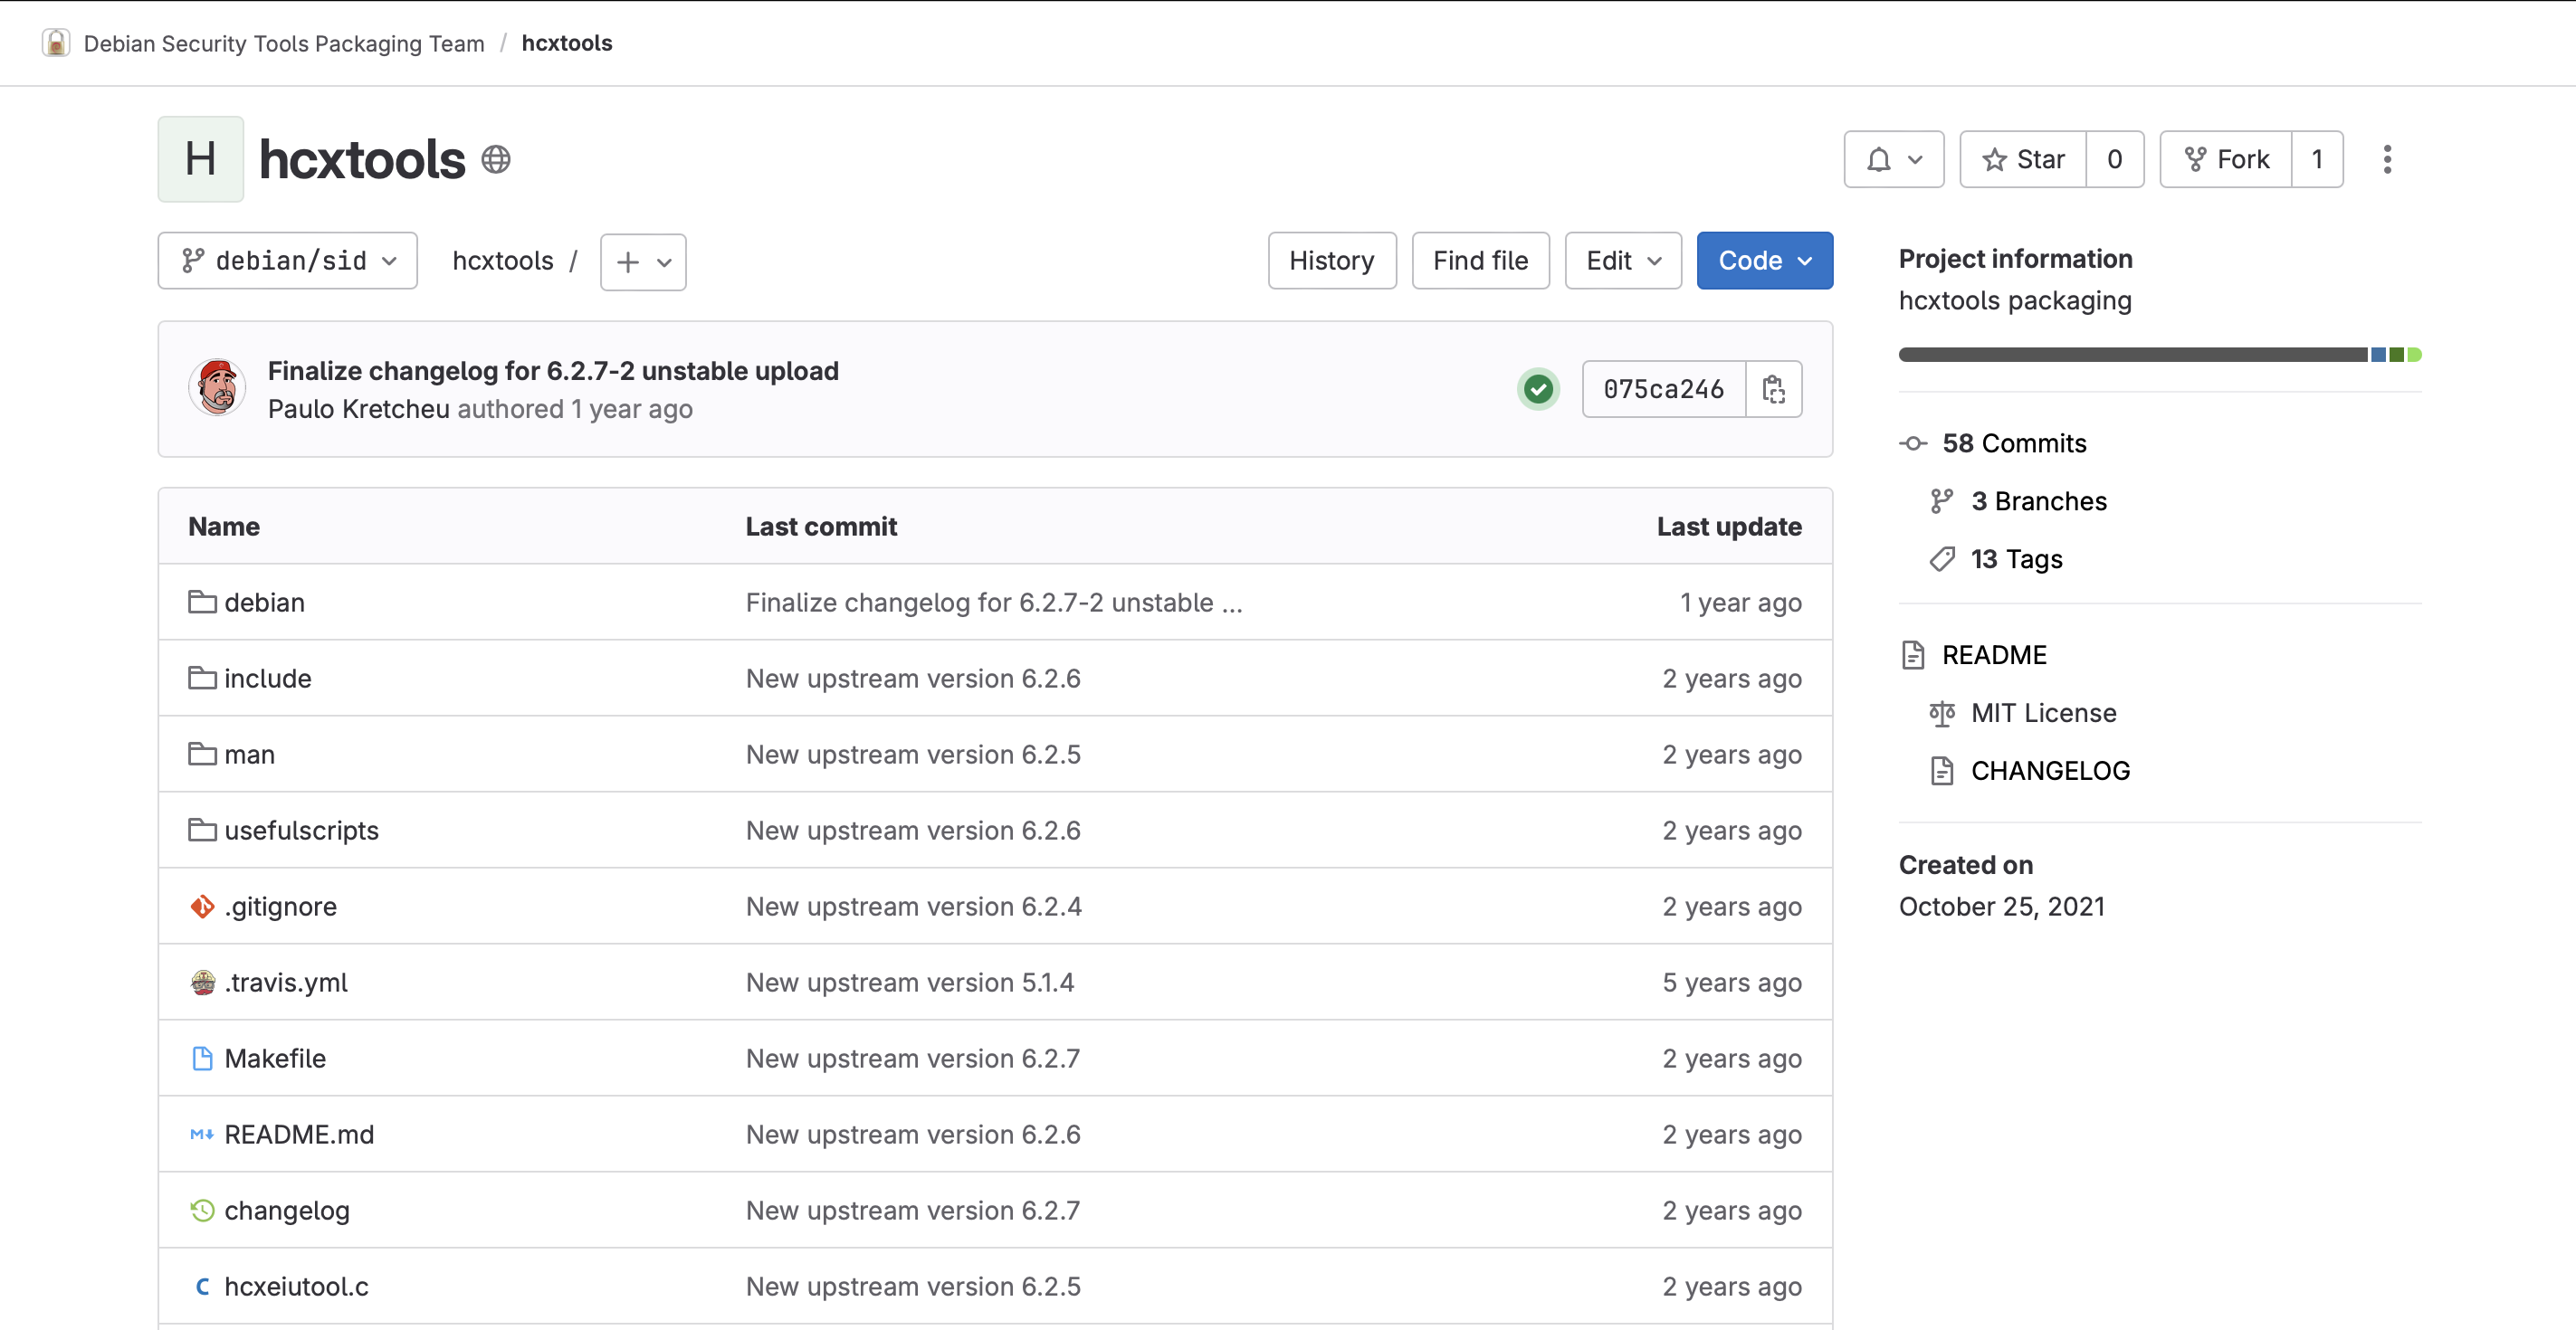Image resolution: width=2576 pixels, height=1330 pixels.
Task: Open Paulo Kretcheu's author profile link
Action: [359, 409]
